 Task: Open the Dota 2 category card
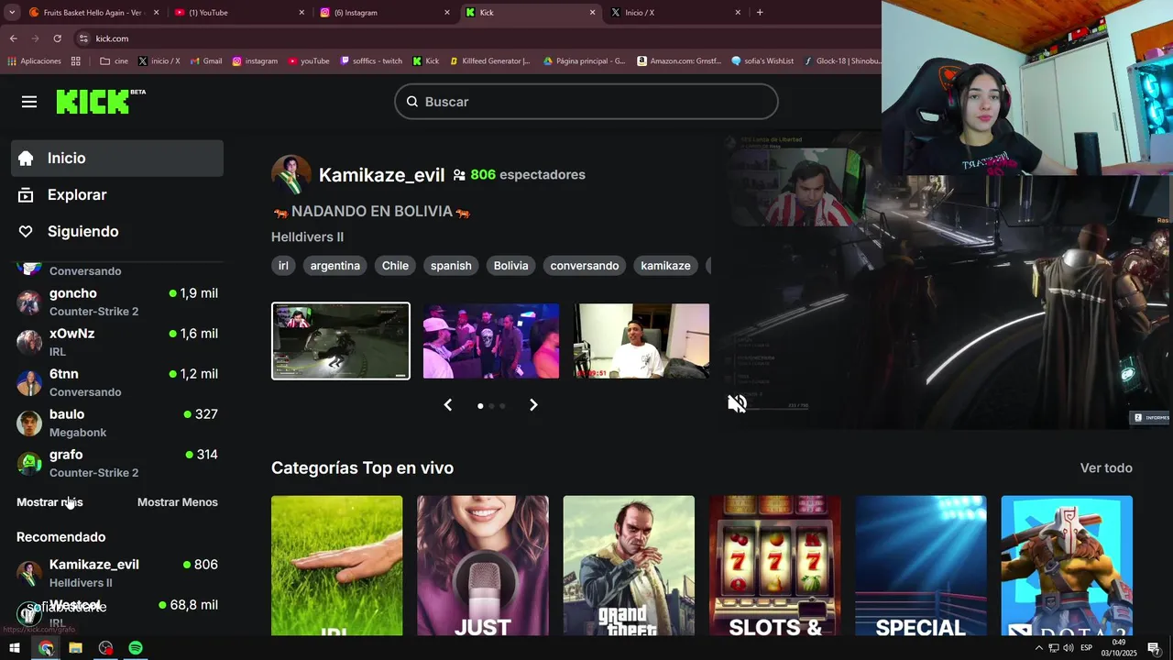pos(1067,566)
